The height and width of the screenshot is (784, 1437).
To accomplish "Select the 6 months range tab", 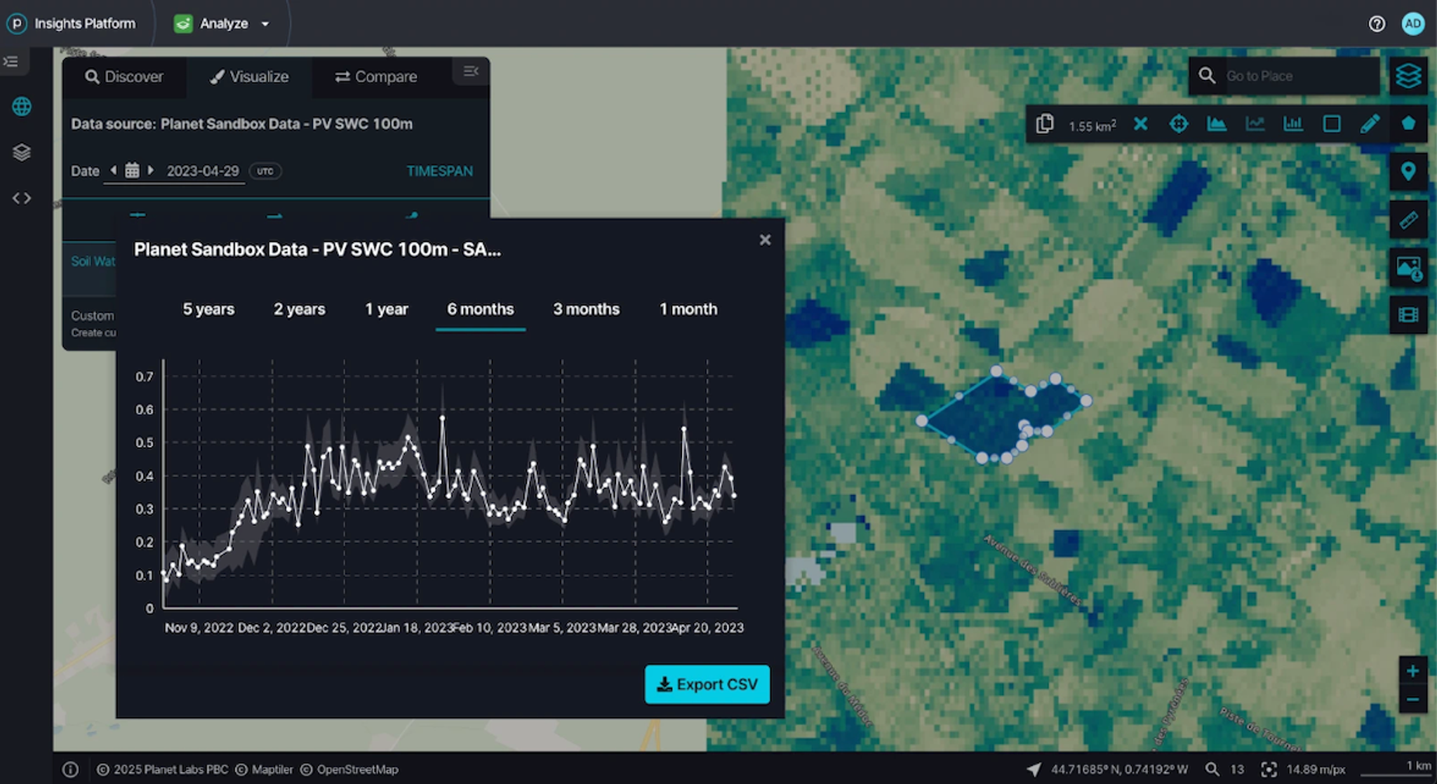I will pyautogui.click(x=481, y=309).
